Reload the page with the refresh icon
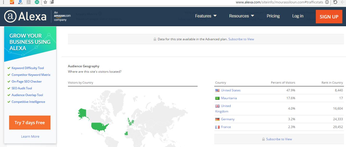Viewport: 346px width, 147px height. (x=335, y=2)
